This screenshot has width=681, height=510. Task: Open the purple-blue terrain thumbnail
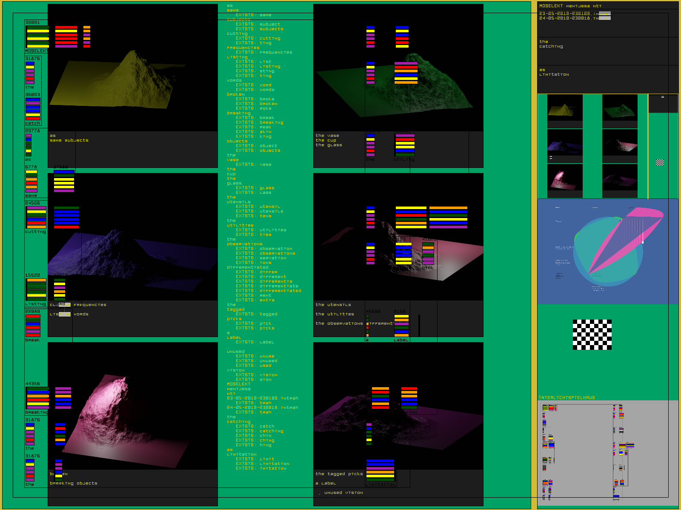pyautogui.click(x=564, y=143)
